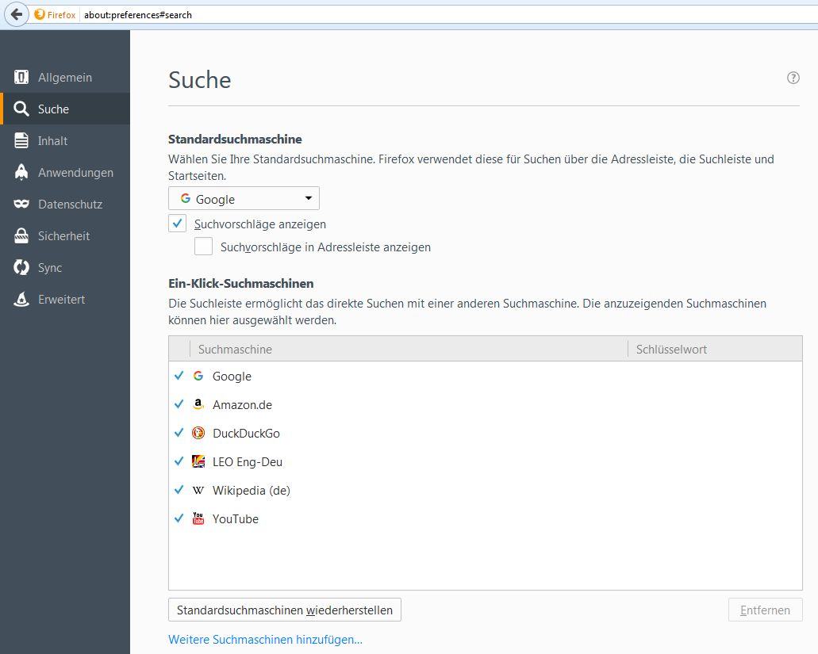Click the Firefox identity icon in address bar
The height and width of the screenshot is (654, 818).
coord(40,14)
